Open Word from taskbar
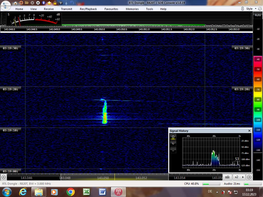The height and width of the screenshot is (197, 263). tap(102, 192)
